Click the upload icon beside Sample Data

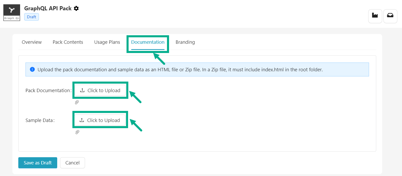pos(82,120)
